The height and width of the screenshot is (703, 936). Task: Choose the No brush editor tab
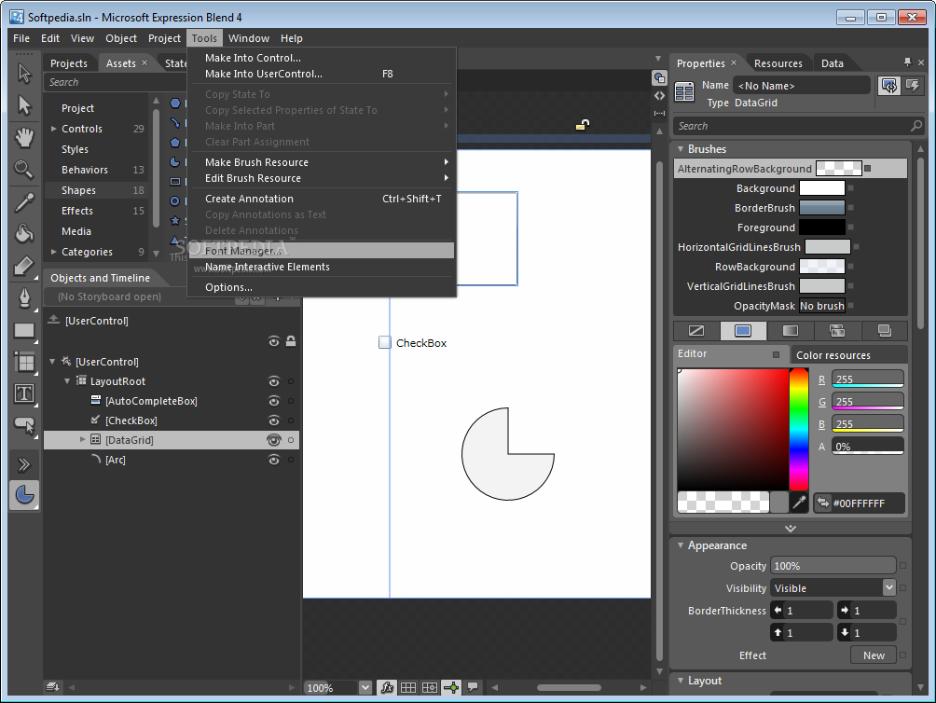tap(696, 331)
